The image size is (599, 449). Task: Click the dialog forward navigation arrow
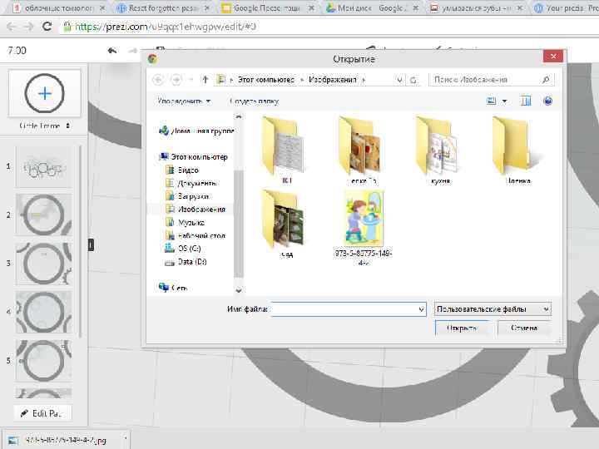(176, 80)
